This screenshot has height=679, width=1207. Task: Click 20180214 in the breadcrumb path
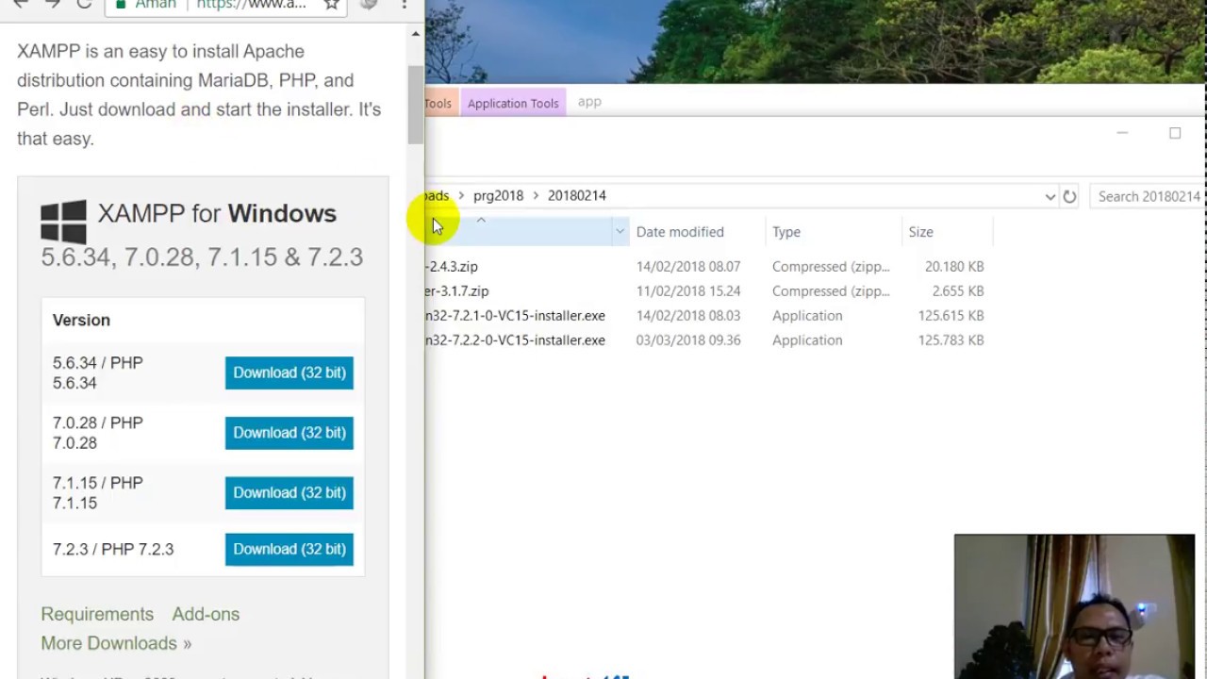point(576,195)
